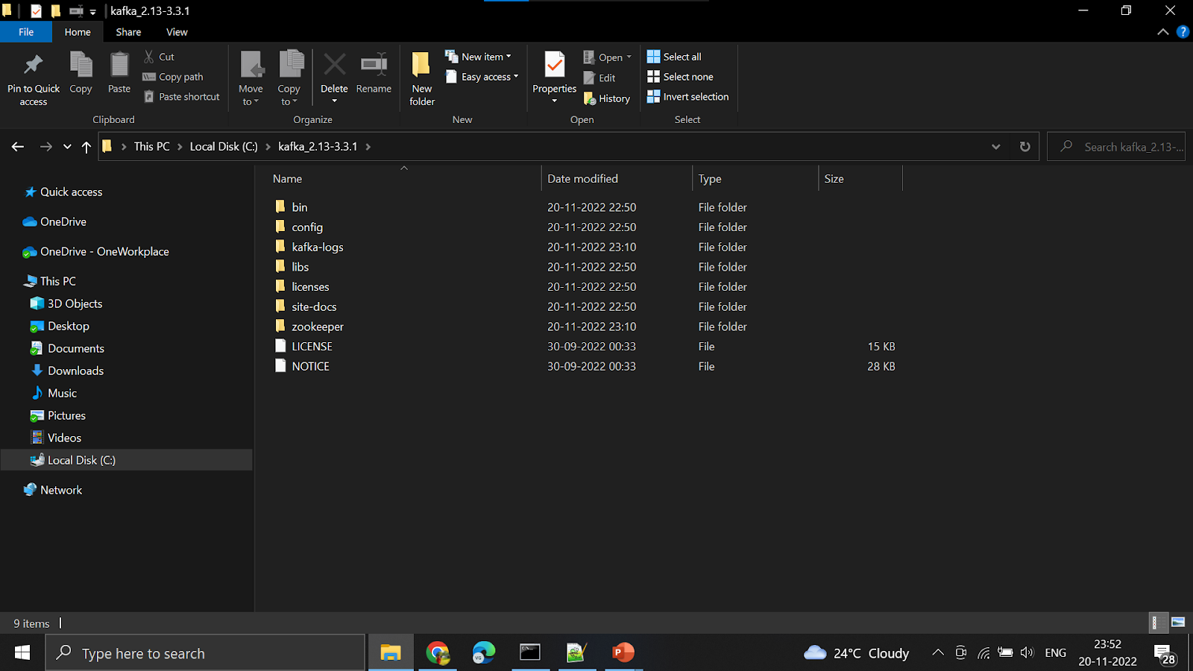Select Downloads in navigation pane
This screenshot has width=1193, height=671.
[x=75, y=371]
